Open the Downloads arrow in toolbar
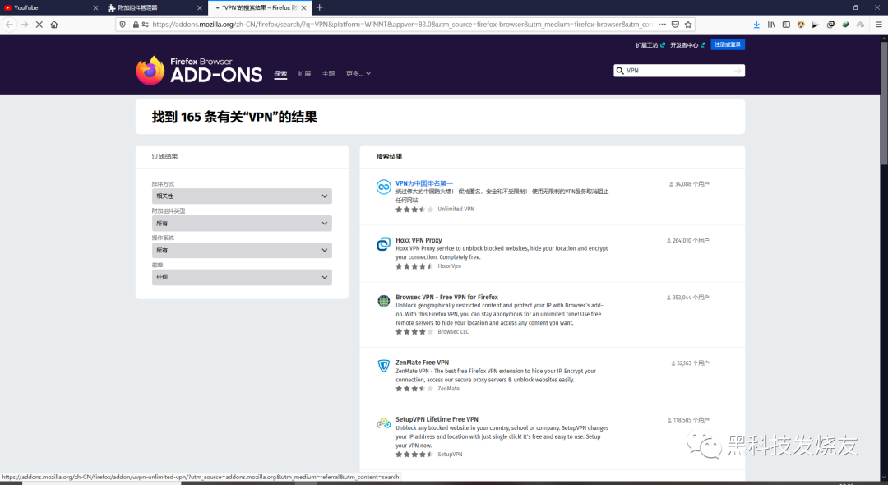 point(756,25)
